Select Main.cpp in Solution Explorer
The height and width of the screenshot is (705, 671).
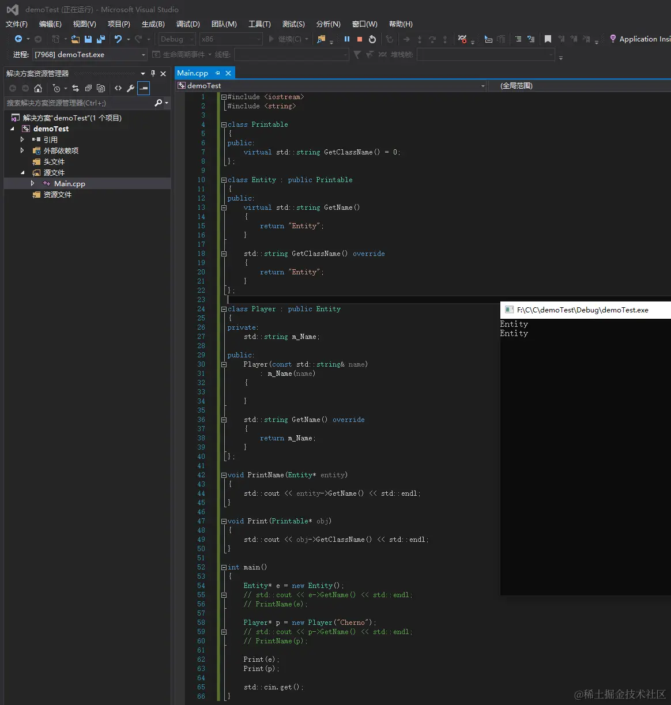(70, 183)
